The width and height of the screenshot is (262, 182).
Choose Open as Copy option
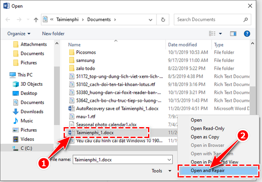(205, 137)
